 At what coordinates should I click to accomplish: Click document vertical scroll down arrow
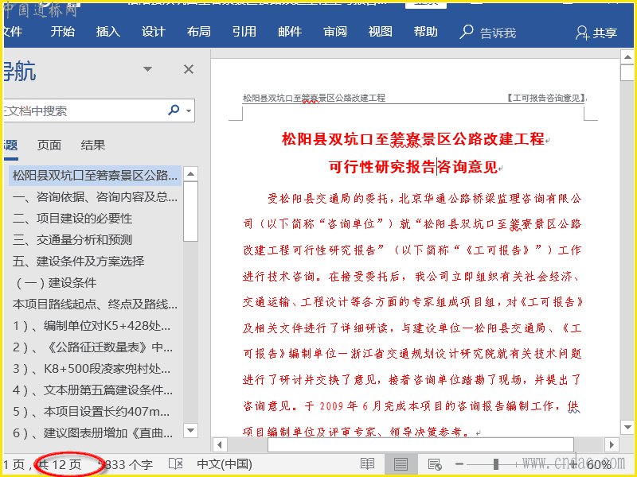point(627,427)
